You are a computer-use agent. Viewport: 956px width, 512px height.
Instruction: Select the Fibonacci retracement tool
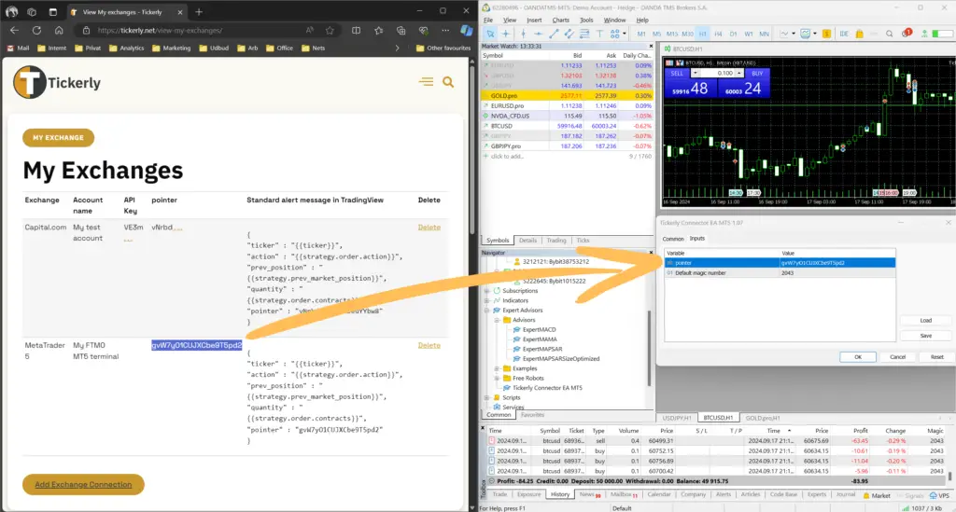(584, 34)
